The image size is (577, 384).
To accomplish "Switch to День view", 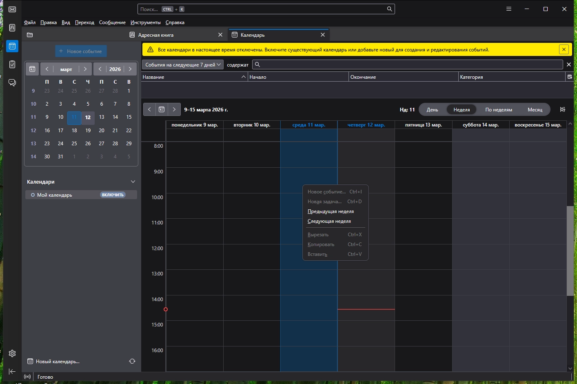I will [432, 110].
